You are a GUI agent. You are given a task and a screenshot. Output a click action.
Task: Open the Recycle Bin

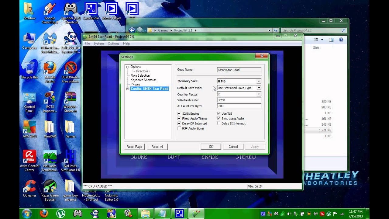pos(29,70)
